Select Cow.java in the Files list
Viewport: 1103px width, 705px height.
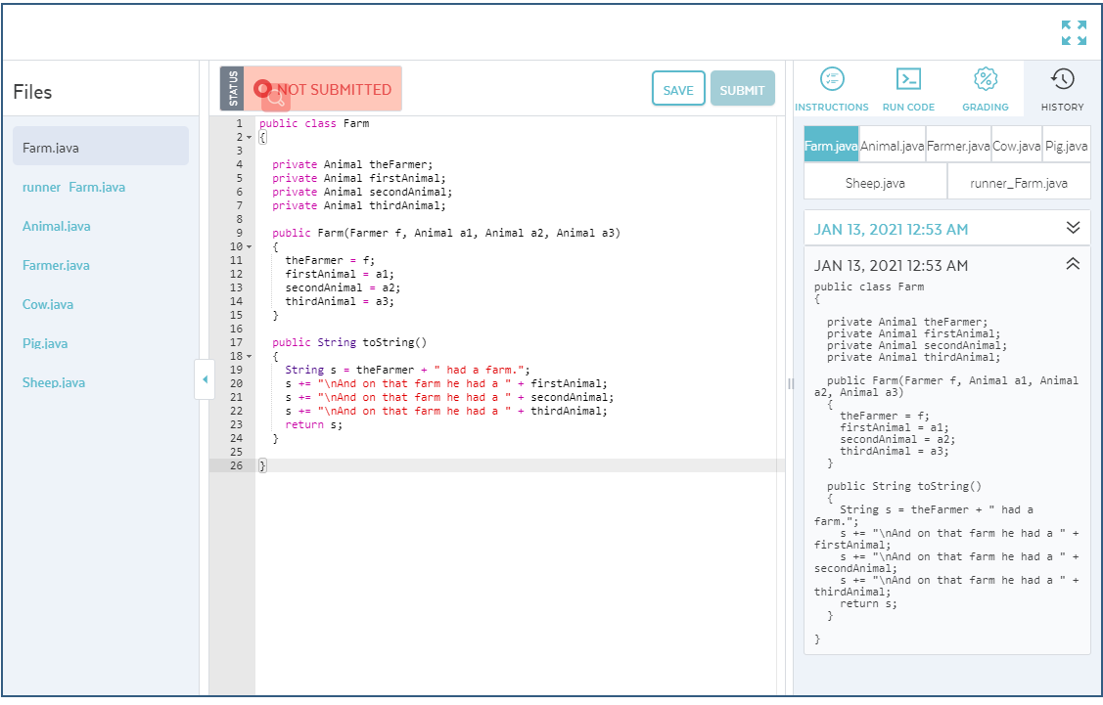click(47, 304)
